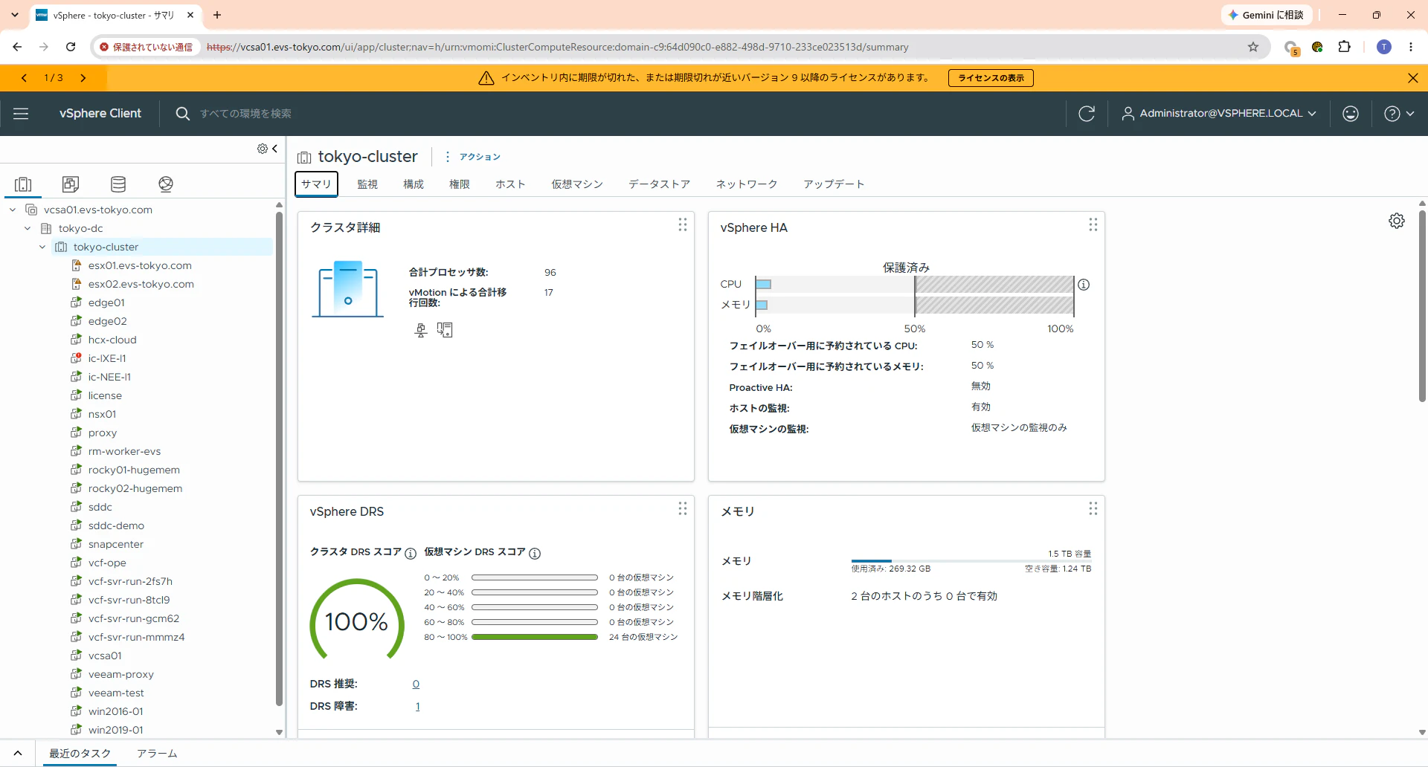Switch to the ネットワーク tab
Screen dimensions: 1428x767
pyautogui.click(x=747, y=184)
